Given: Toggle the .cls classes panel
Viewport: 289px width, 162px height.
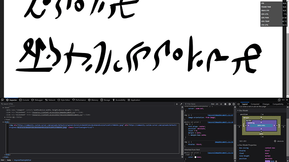Looking at the screenshot, I should (x=217, y=104).
